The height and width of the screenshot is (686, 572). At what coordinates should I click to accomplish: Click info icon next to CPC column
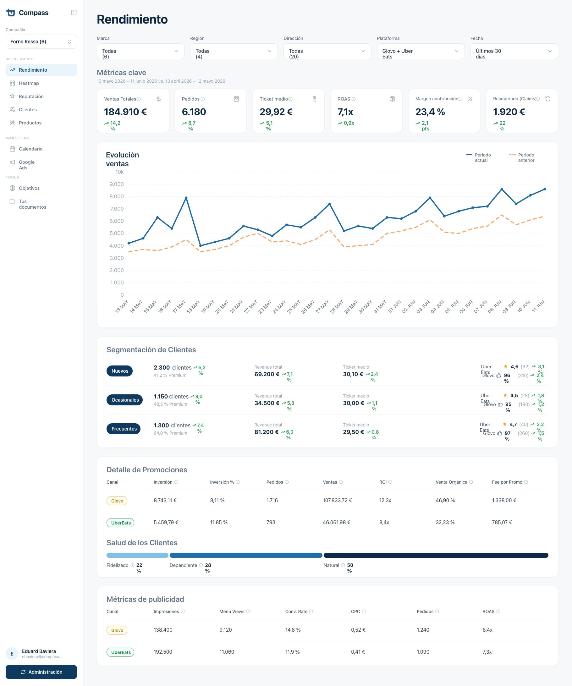[x=364, y=612]
